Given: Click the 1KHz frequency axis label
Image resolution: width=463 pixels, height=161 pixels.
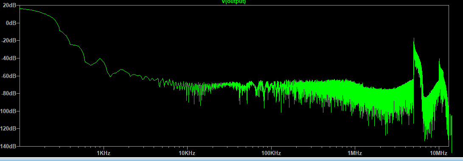Looking at the screenshot, I should click(x=104, y=153).
